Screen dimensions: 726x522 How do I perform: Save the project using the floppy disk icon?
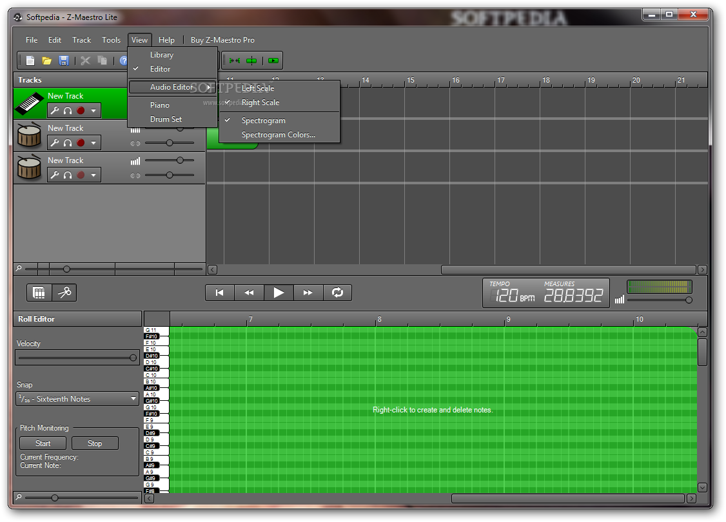coord(64,61)
